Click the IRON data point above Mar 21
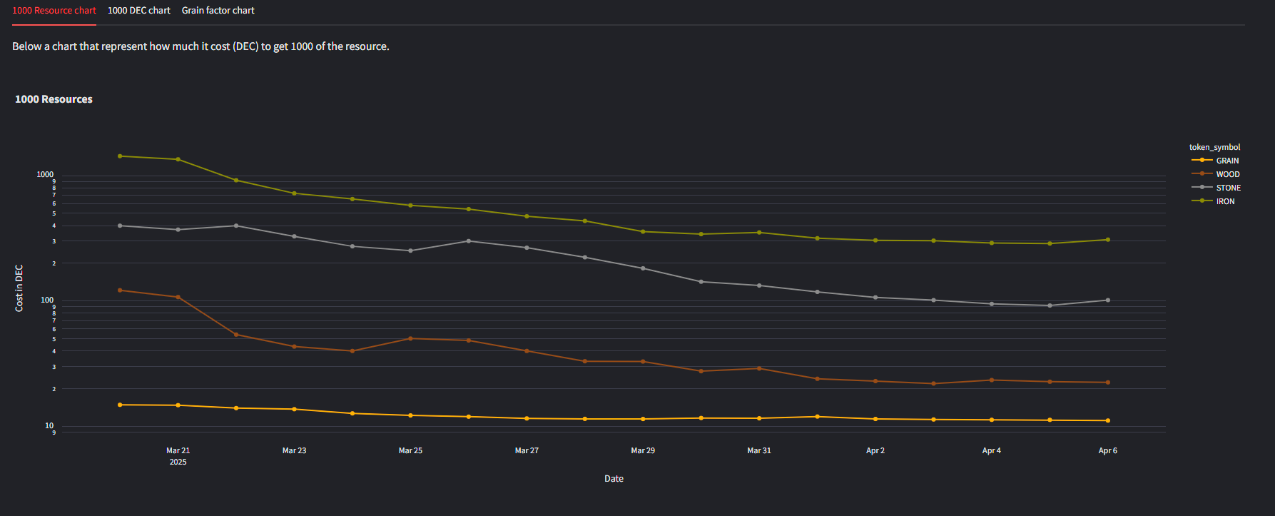The width and height of the screenshot is (1275, 516). tap(178, 159)
